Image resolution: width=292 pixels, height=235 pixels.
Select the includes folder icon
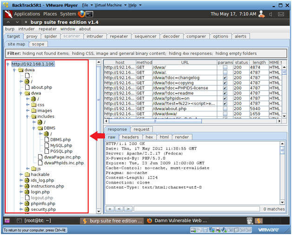pyautogui.click(x=33, y=116)
